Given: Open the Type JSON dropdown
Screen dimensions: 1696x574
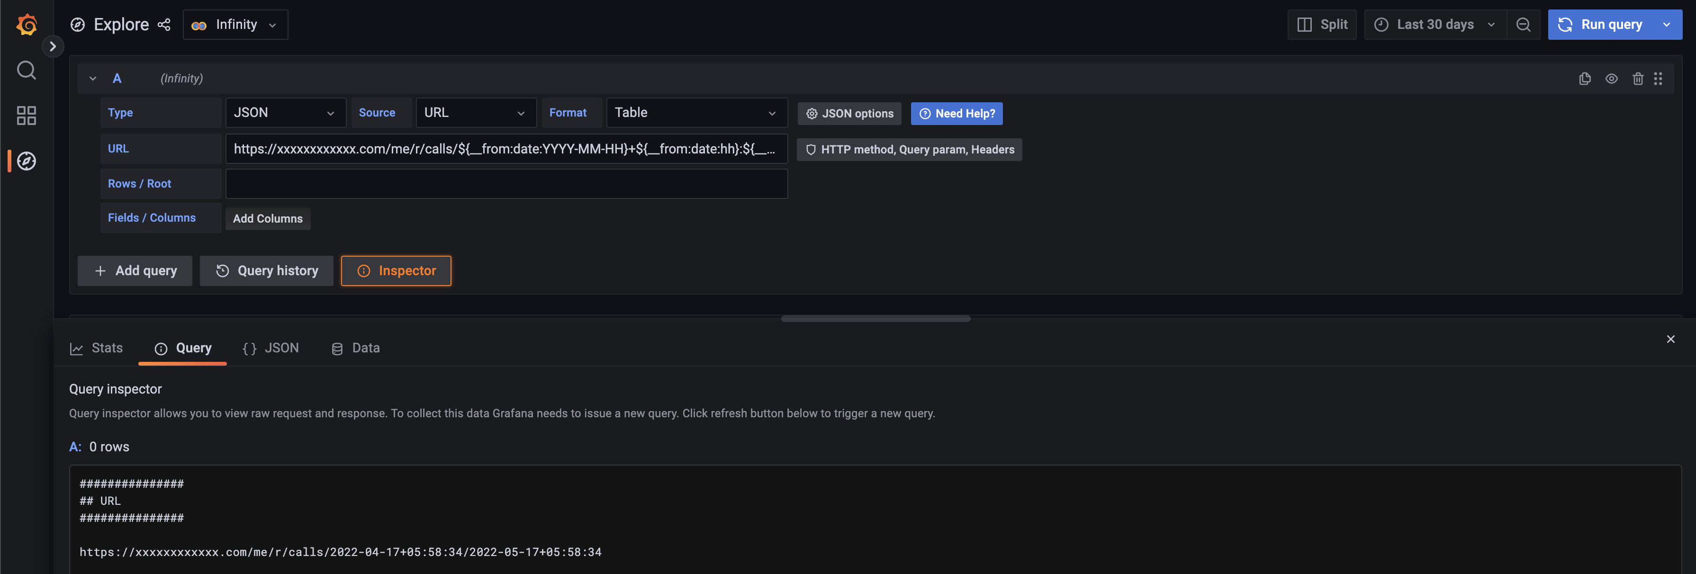Looking at the screenshot, I should (x=285, y=113).
